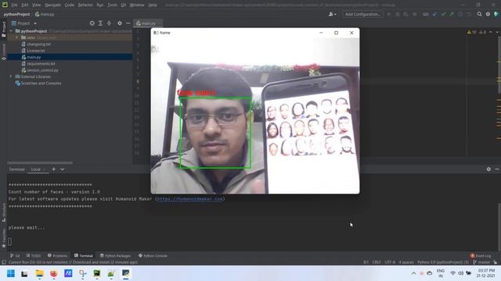Open Search Everywhere magnifier

coord(480,14)
